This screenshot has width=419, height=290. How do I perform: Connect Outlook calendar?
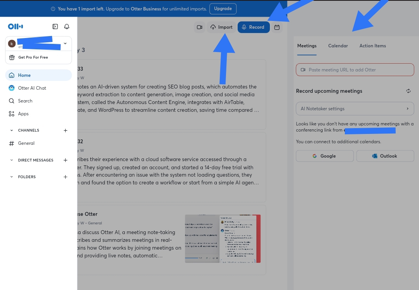pyautogui.click(x=385, y=156)
